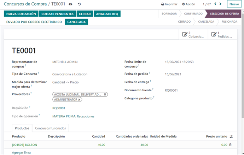Open the Cotizaciones smart button
Image resolution: width=244 pixels, height=155 pixels.
(193, 34)
